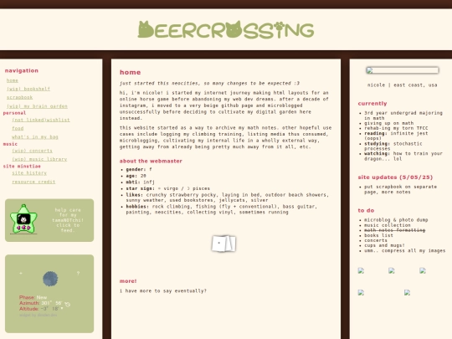The height and width of the screenshot is (339, 452).
Task: Click the 'more!' heading
Action: click(128, 281)
